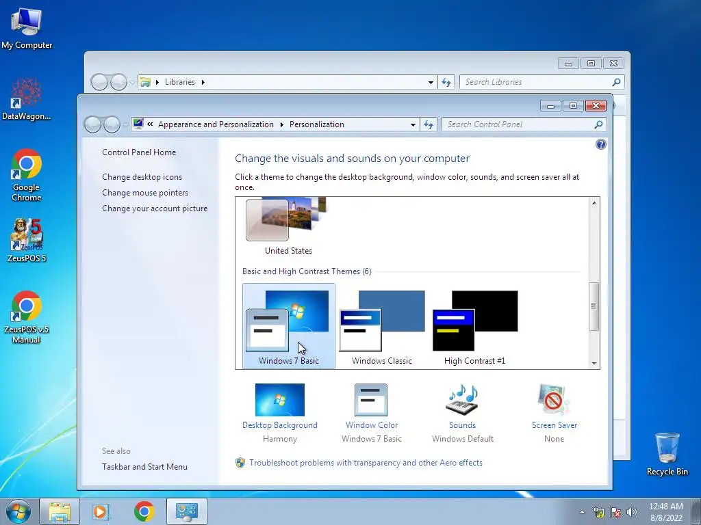Select the United States theme
Screen dimensions: 701x525
[288, 226]
